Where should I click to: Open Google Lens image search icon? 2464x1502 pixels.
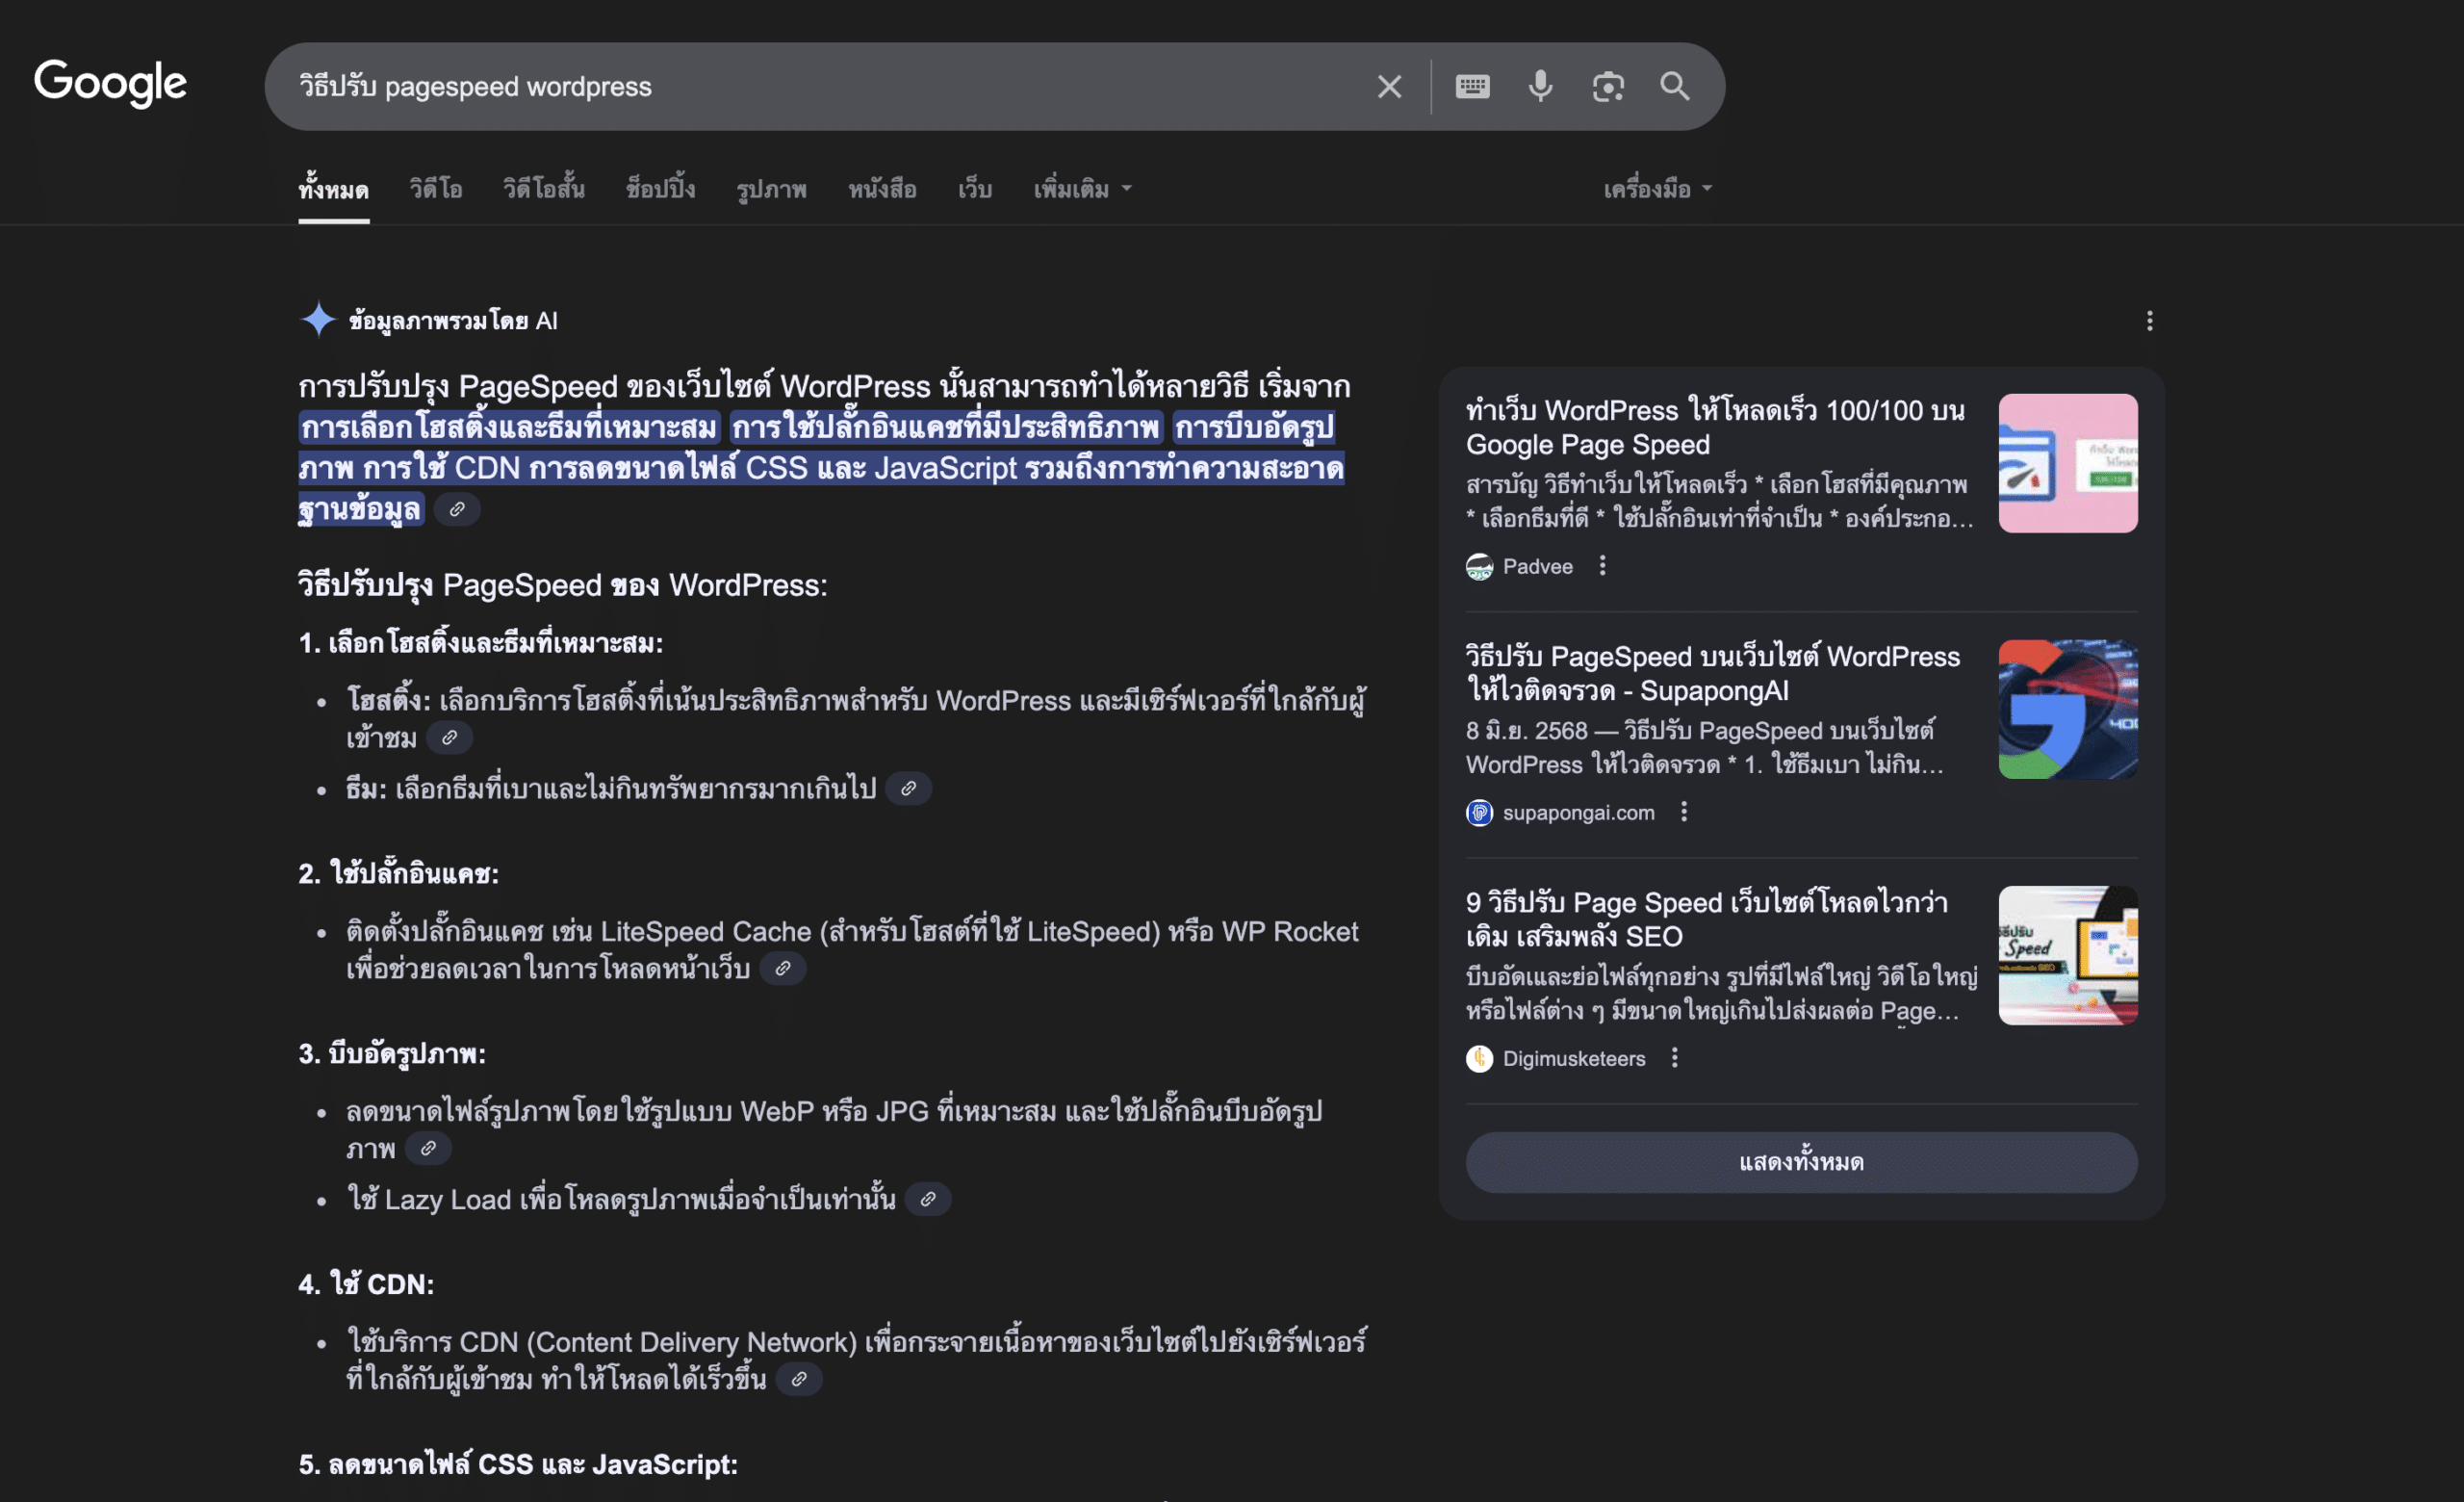click(x=1608, y=87)
